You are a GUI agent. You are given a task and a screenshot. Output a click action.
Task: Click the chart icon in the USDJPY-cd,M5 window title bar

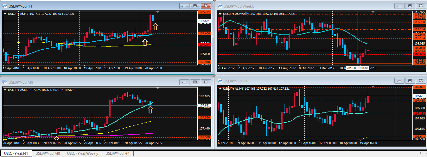tap(4, 82)
